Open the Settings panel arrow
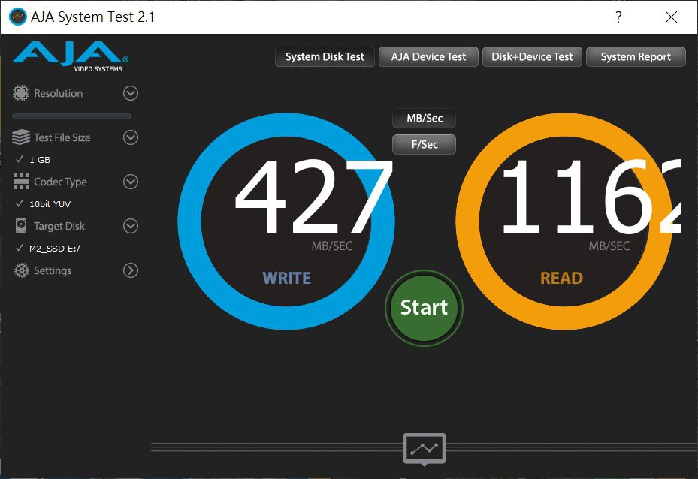The image size is (698, 479). coord(131,270)
